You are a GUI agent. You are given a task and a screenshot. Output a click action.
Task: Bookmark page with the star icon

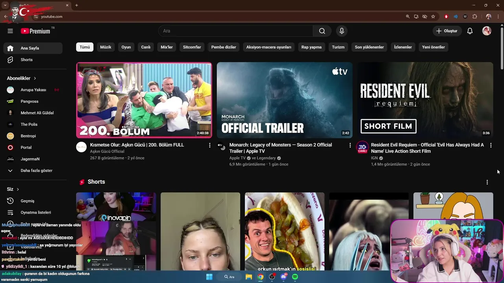pyautogui.click(x=433, y=17)
